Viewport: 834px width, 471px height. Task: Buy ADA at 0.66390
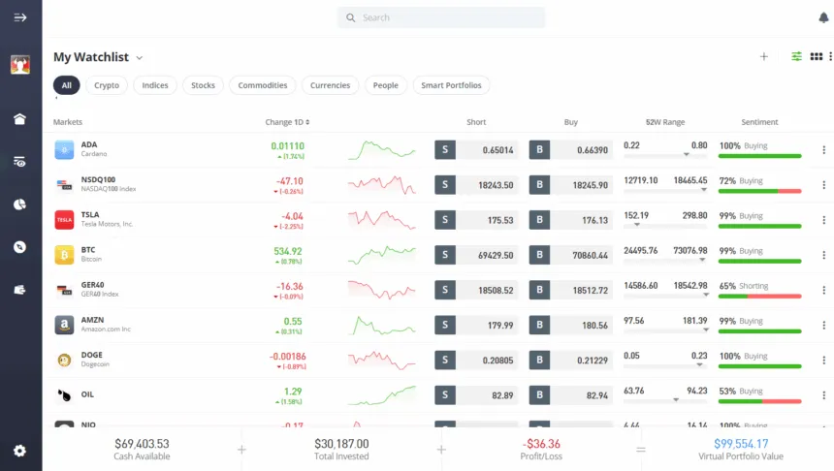pos(571,150)
